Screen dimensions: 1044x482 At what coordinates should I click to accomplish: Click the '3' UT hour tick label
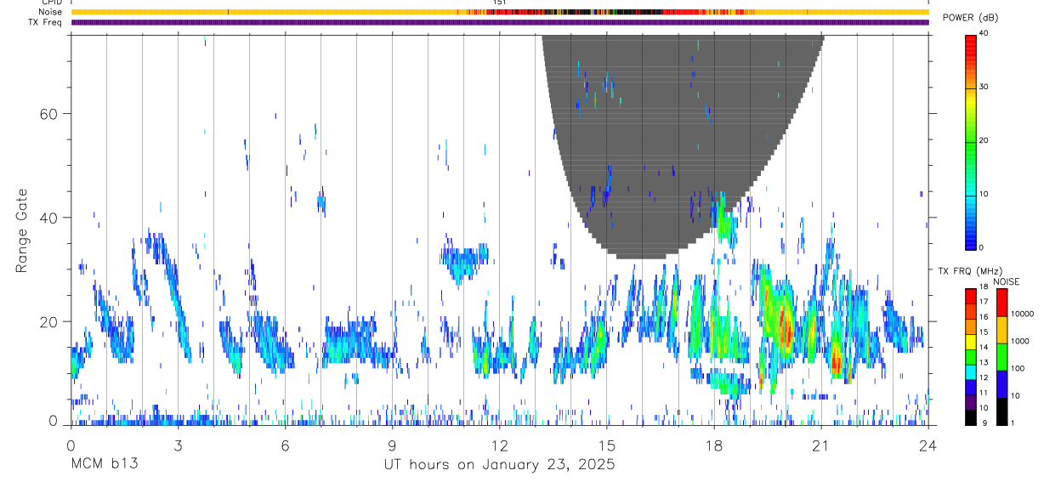(178, 445)
